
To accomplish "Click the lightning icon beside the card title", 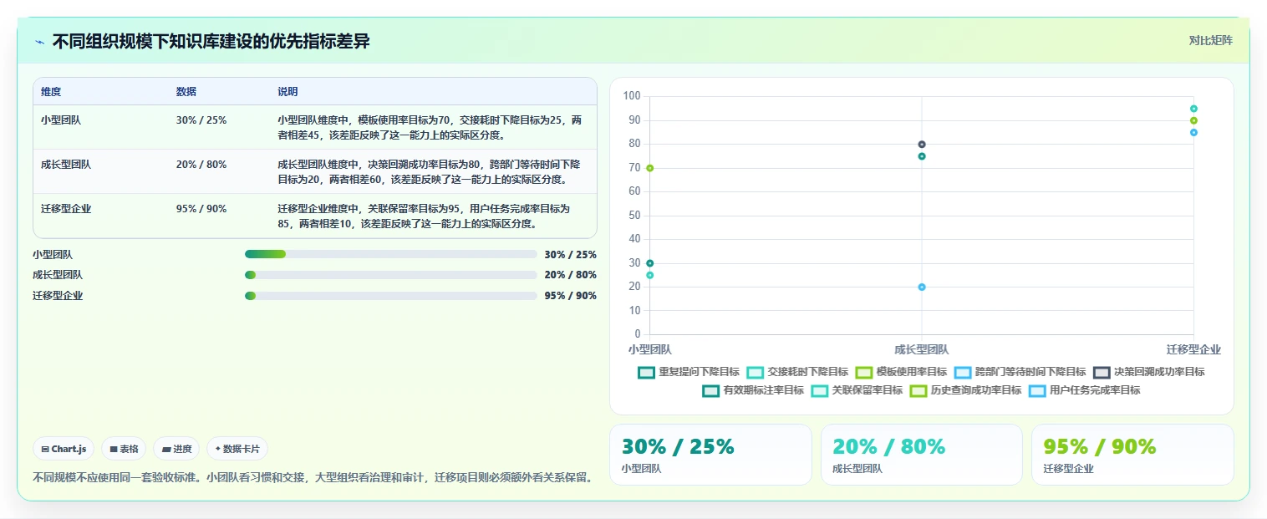I will coord(39,42).
